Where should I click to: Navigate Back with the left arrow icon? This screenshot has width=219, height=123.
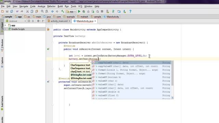coord(52,11)
